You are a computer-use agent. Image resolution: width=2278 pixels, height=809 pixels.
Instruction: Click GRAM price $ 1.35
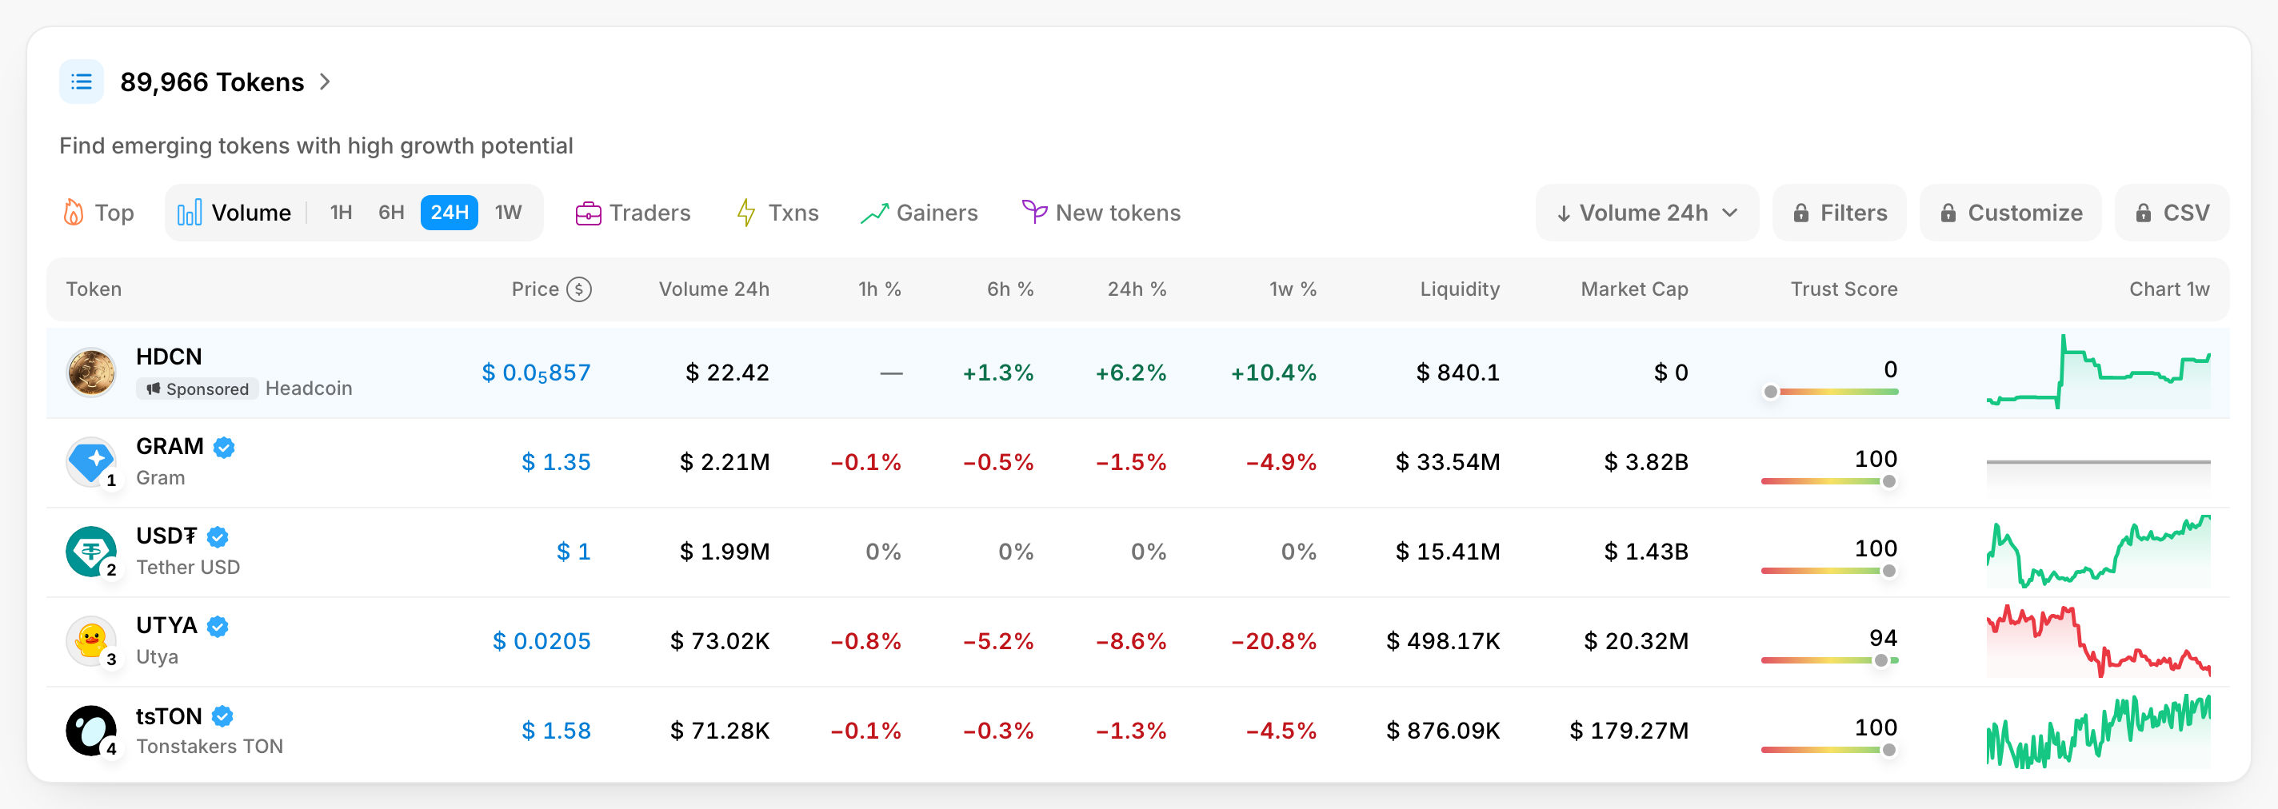tap(556, 462)
